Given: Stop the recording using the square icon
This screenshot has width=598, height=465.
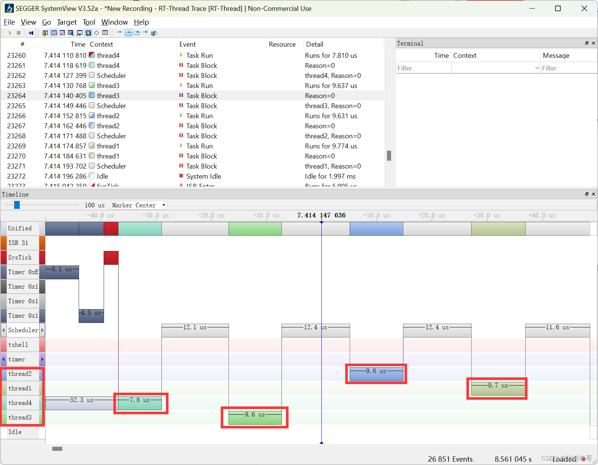Looking at the screenshot, I should [x=18, y=33].
